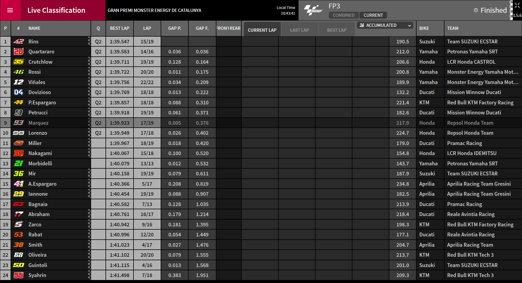Click Rins' best lap 1:39.547

tap(120, 41)
